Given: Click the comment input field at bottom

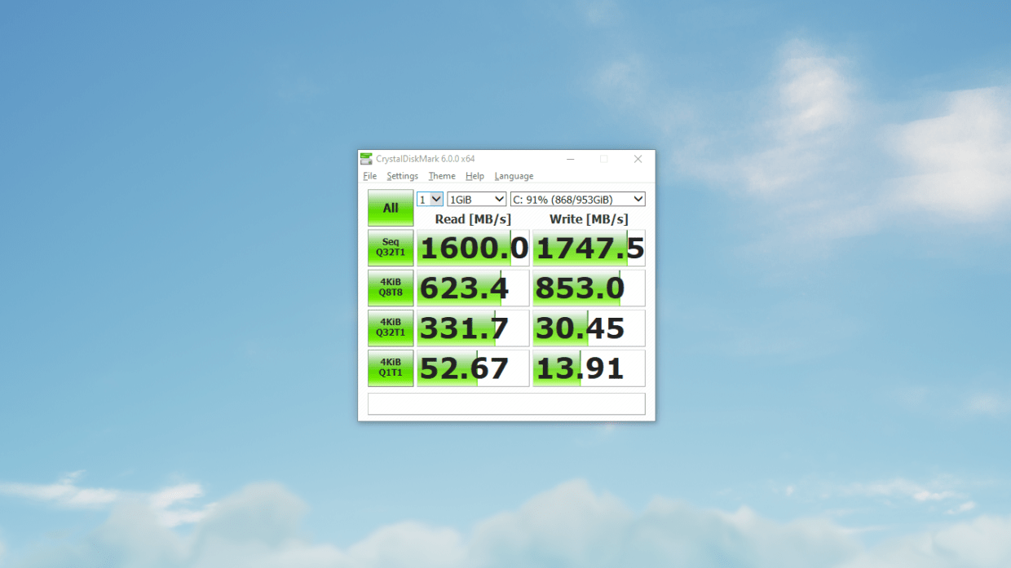Looking at the screenshot, I should (x=505, y=403).
